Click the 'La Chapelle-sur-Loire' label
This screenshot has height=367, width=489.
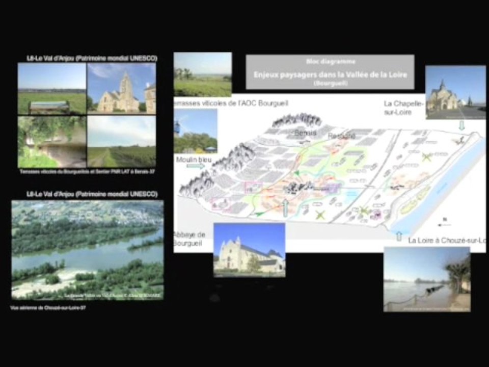[x=404, y=108]
